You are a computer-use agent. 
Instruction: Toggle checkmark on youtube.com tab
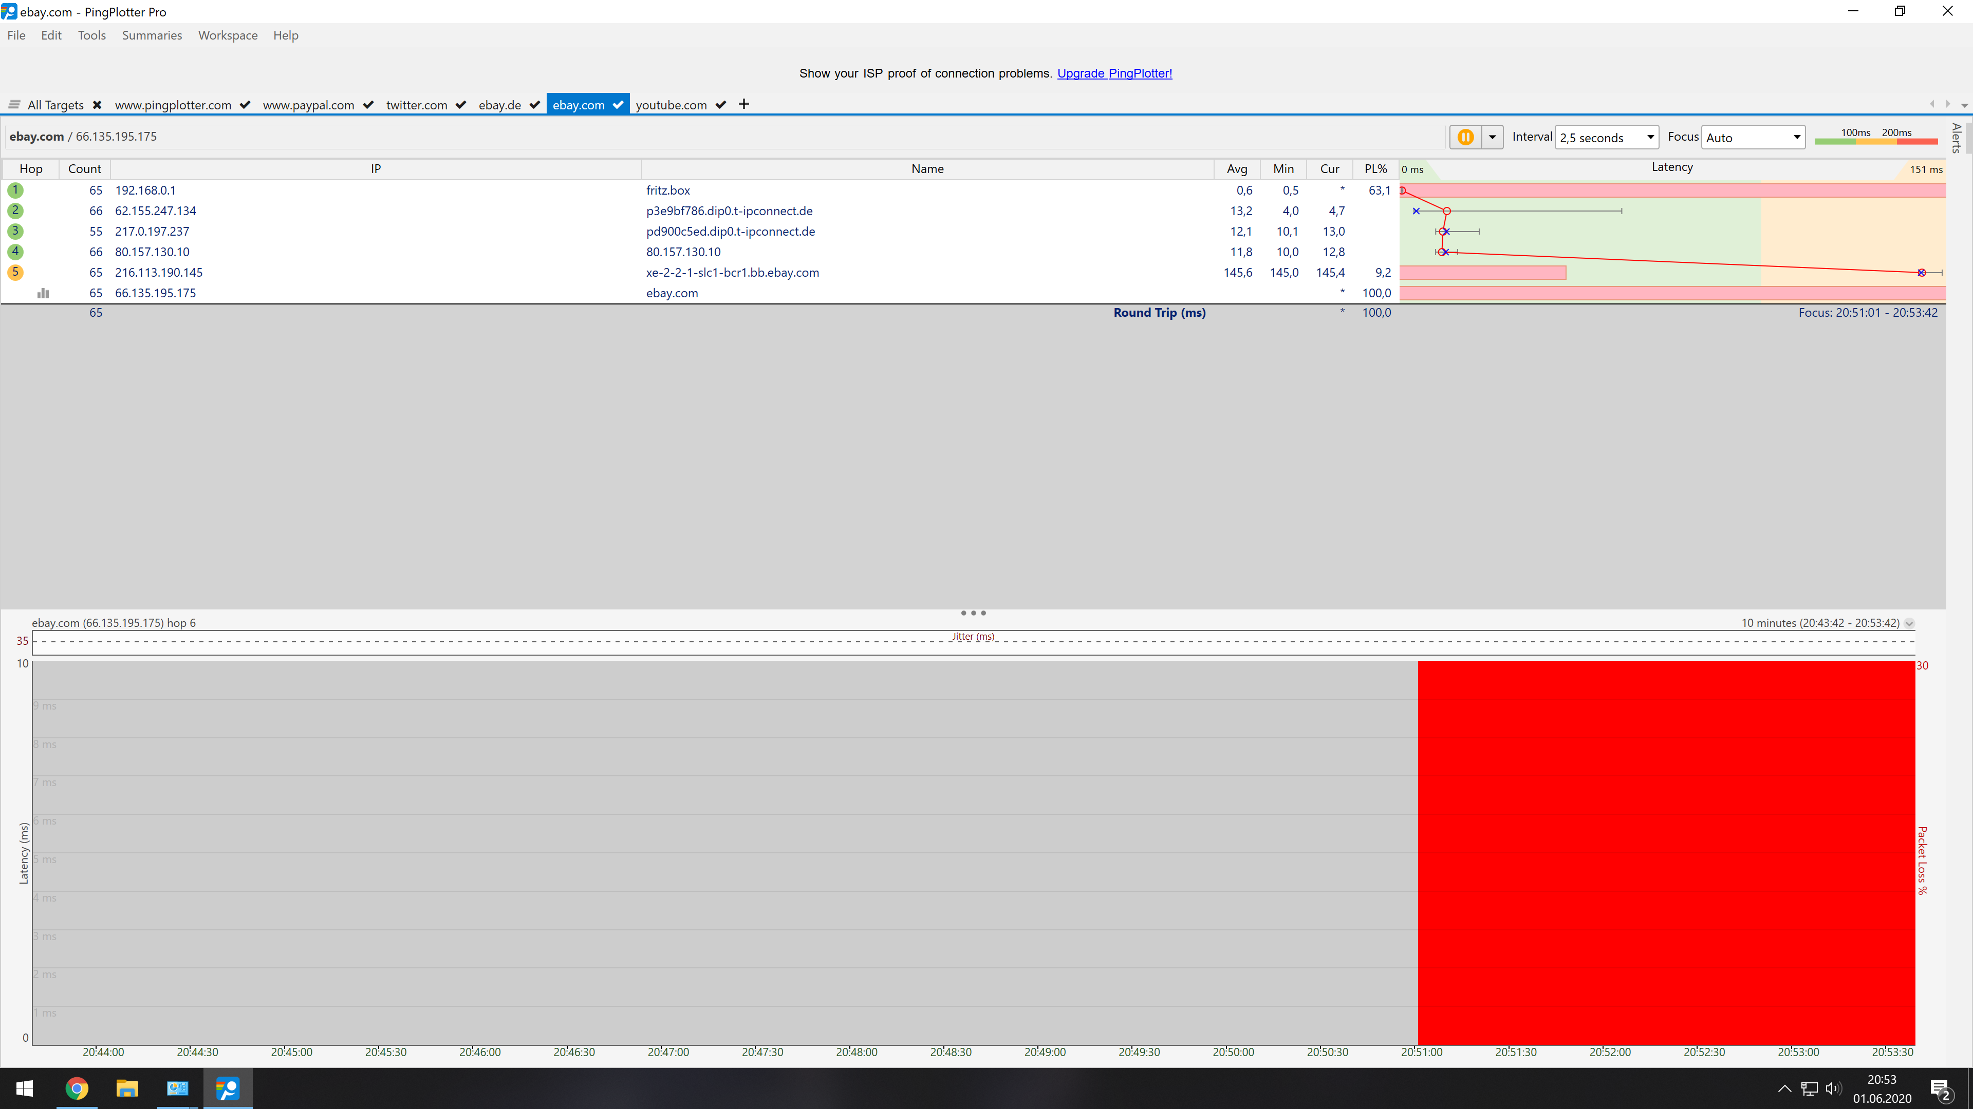(721, 105)
